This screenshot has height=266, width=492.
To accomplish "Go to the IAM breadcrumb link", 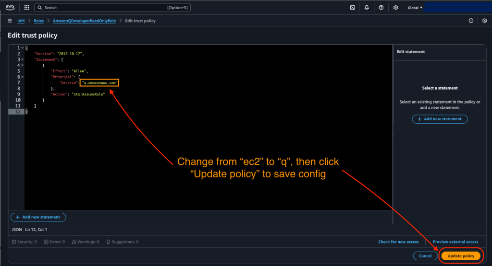I will [21, 21].
